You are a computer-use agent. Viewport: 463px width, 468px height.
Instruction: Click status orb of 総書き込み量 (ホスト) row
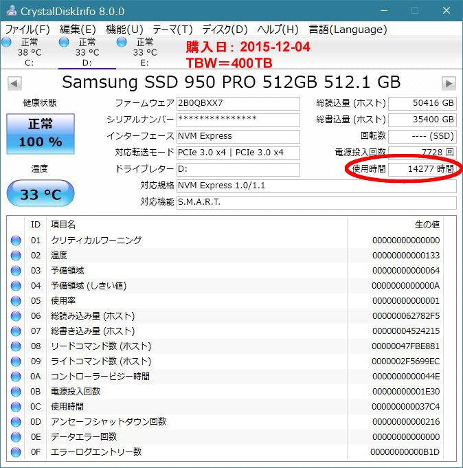pyautogui.click(x=16, y=331)
